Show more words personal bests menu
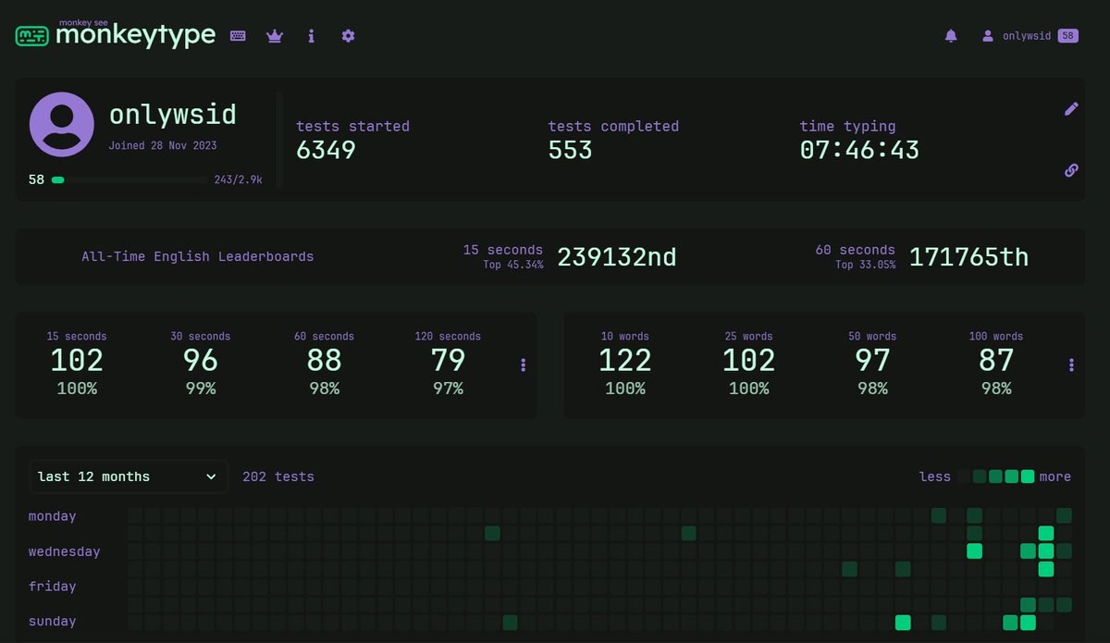This screenshot has width=1110, height=643. pyautogui.click(x=1071, y=365)
